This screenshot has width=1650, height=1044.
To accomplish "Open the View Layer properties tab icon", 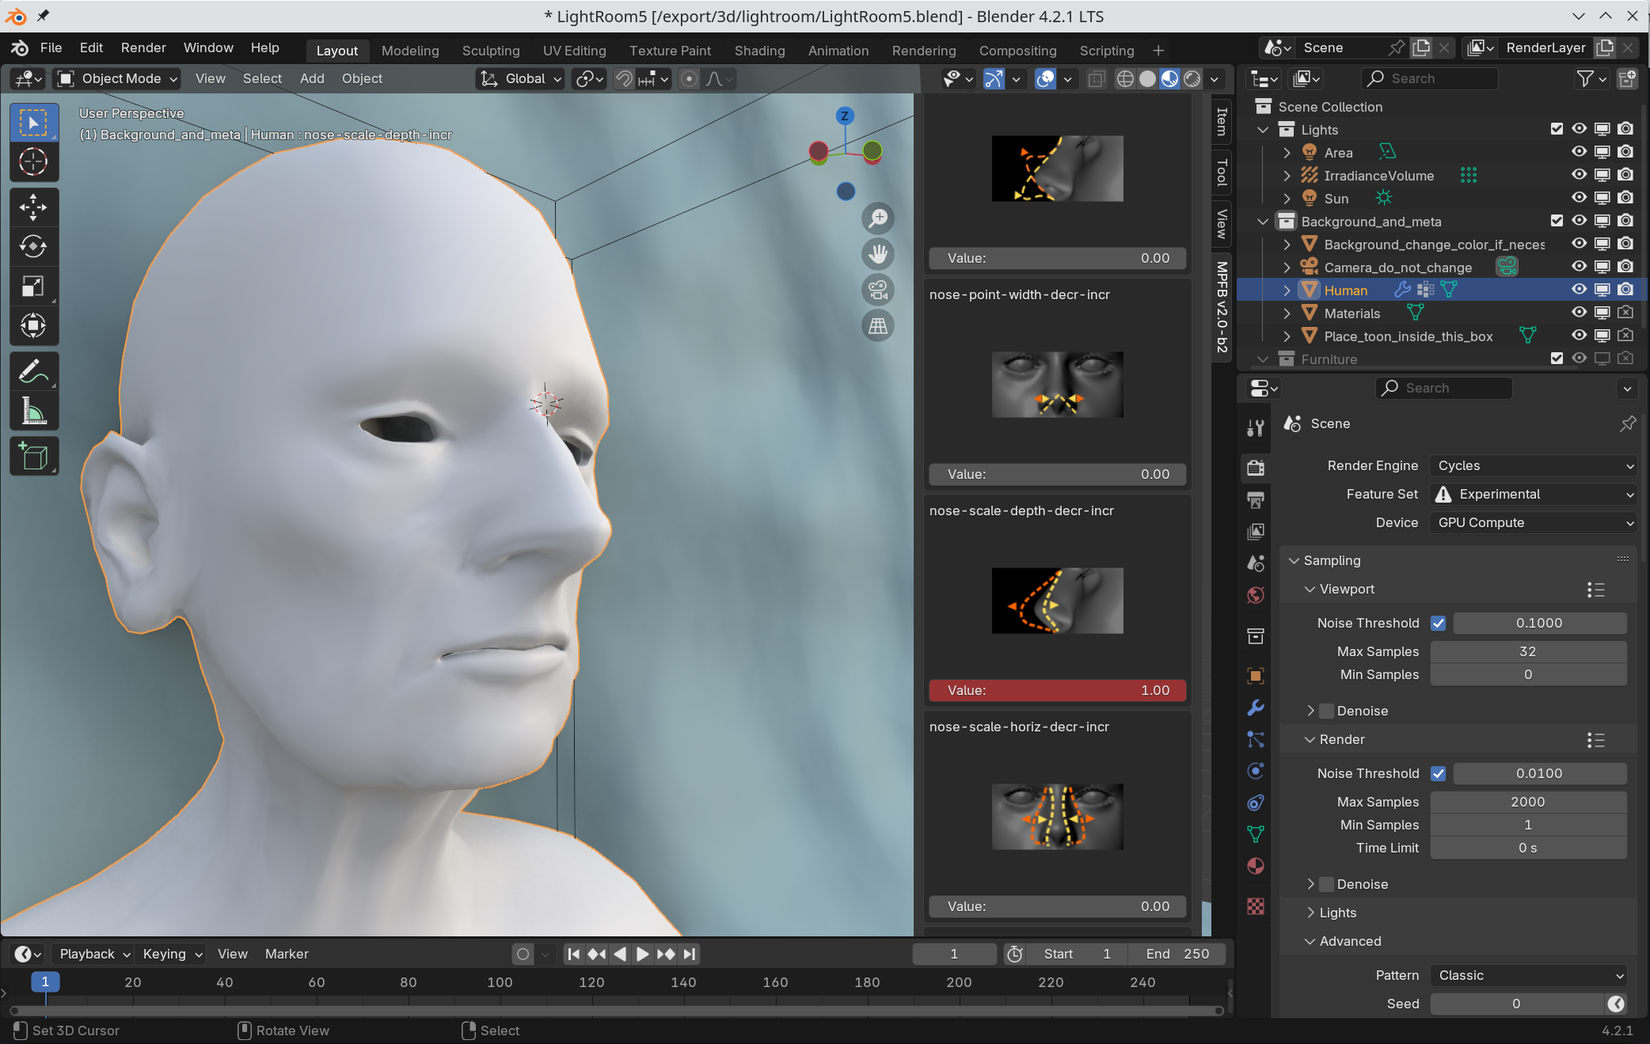I will (x=1256, y=531).
